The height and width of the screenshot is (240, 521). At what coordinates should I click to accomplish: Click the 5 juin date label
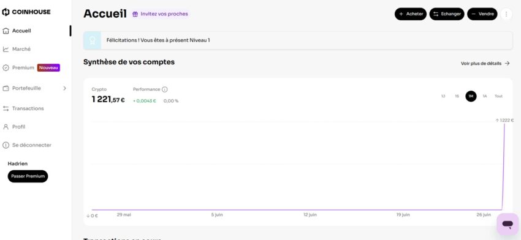(x=217, y=215)
